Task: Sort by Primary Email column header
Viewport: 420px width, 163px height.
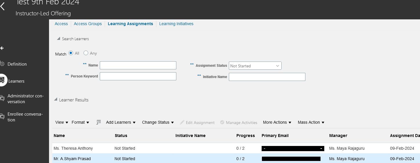Action: pyautogui.click(x=275, y=136)
